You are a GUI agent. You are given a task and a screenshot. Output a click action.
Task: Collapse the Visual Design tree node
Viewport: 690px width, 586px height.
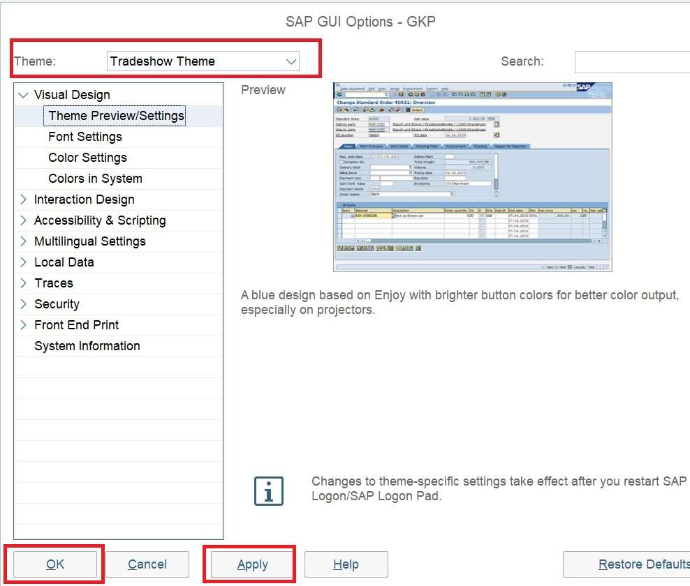(24, 95)
